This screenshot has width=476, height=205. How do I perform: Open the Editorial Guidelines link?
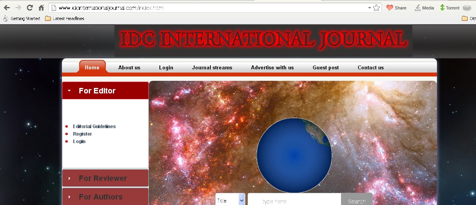pos(94,127)
